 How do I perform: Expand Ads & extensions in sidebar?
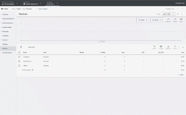[2, 23]
